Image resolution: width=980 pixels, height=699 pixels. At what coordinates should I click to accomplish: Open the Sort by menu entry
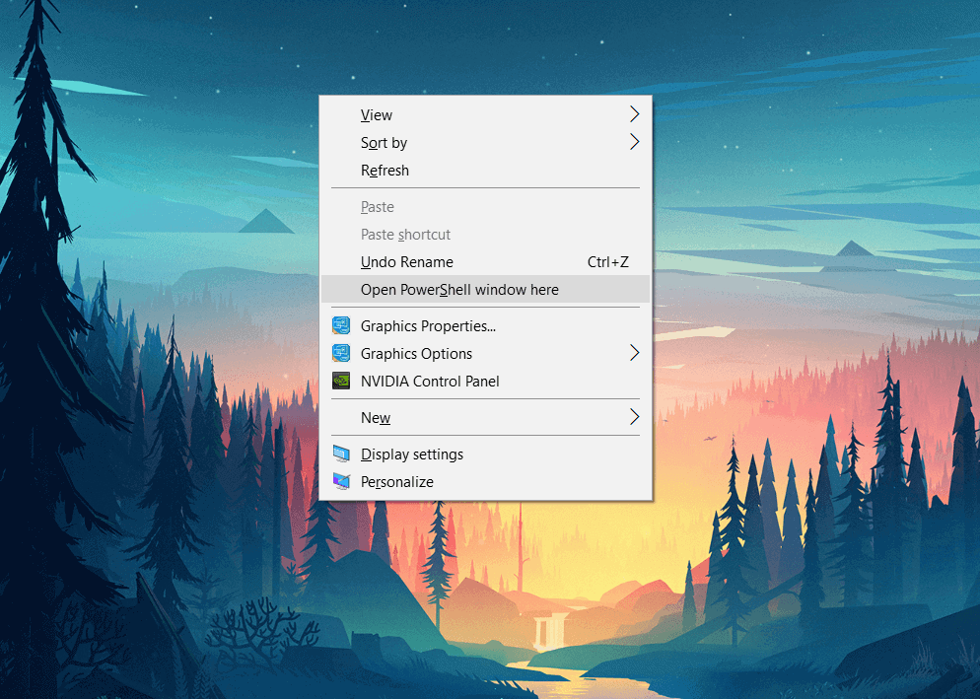[485, 143]
